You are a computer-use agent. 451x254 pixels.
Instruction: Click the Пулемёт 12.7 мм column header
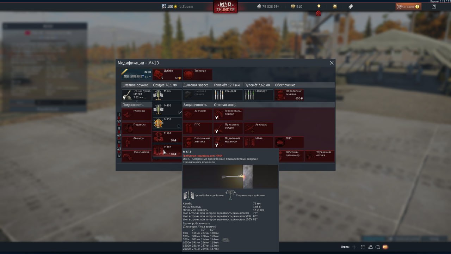tap(228, 85)
